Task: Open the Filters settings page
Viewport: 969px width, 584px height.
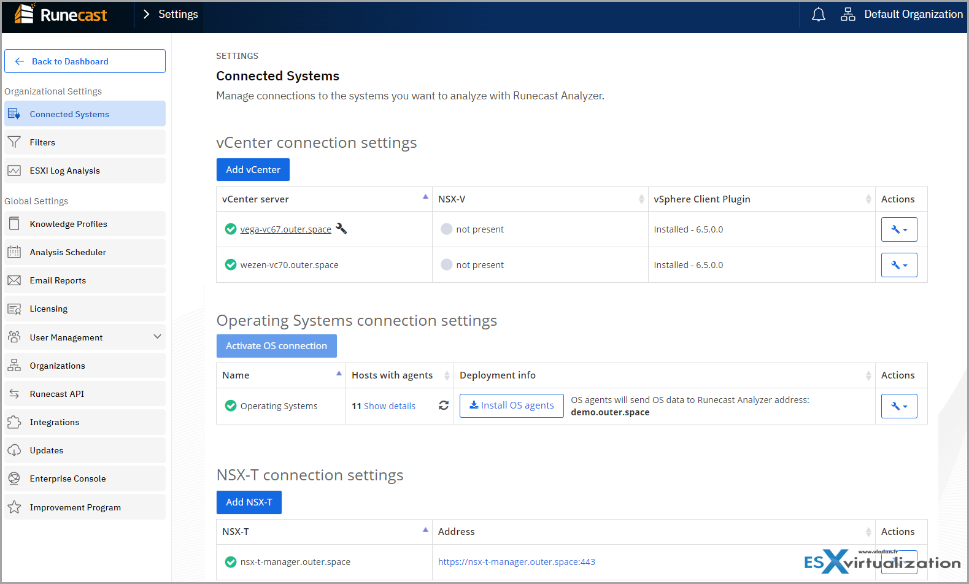Action: pyautogui.click(x=85, y=142)
